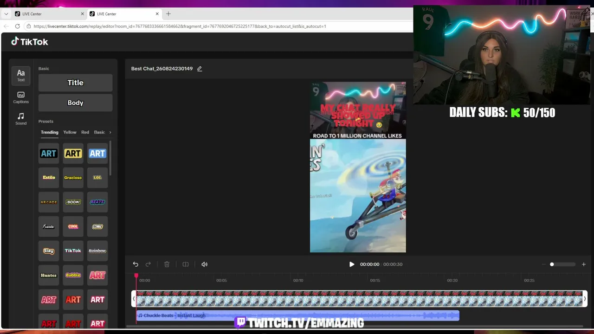This screenshot has height=334, width=594.
Task: Add a Title text element
Action: click(75, 83)
